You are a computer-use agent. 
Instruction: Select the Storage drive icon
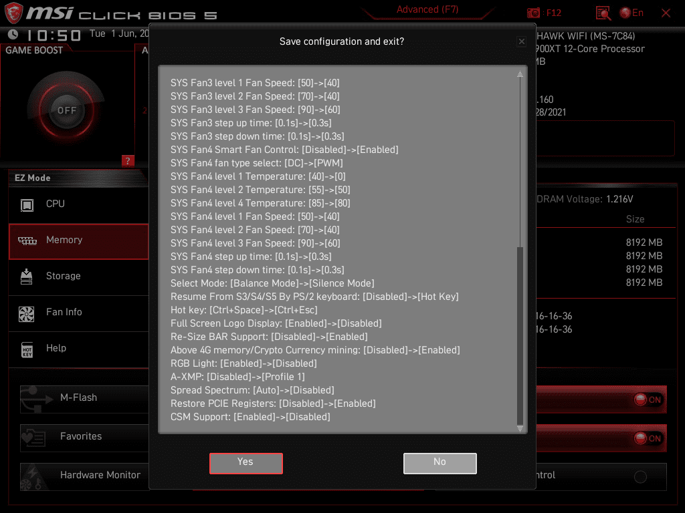pos(27,277)
